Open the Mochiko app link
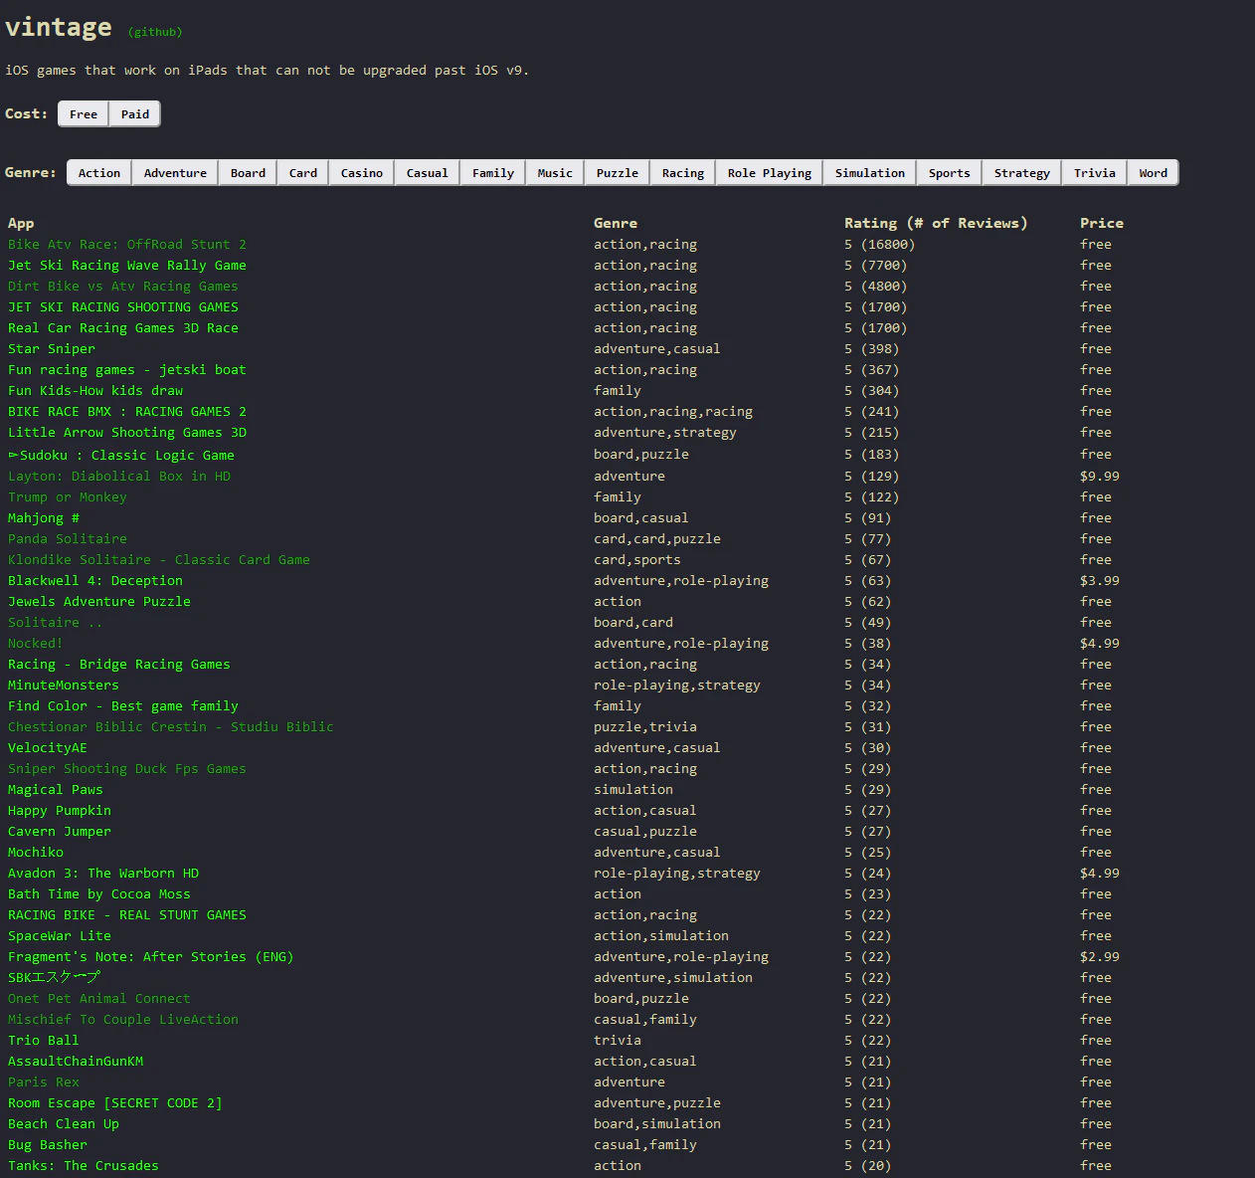The image size is (1255, 1178). tap(36, 853)
